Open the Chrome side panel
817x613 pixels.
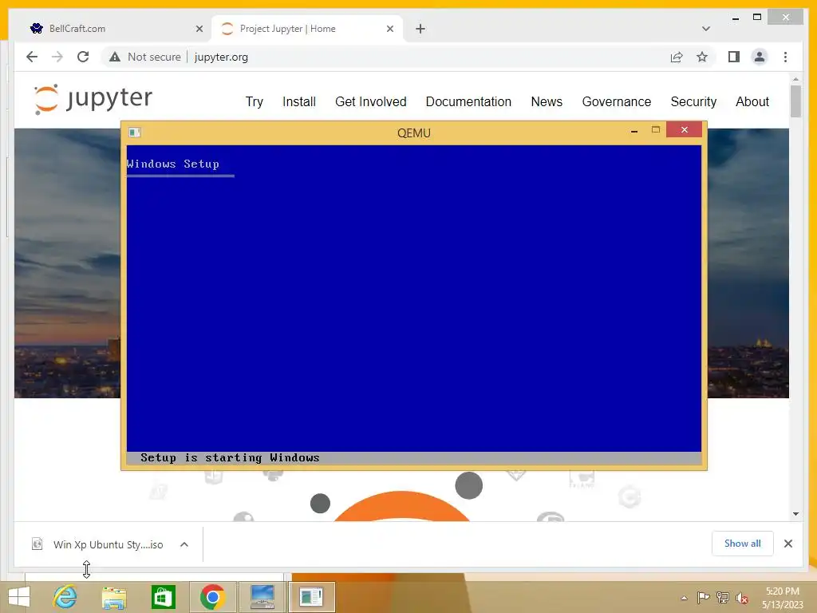coord(734,57)
